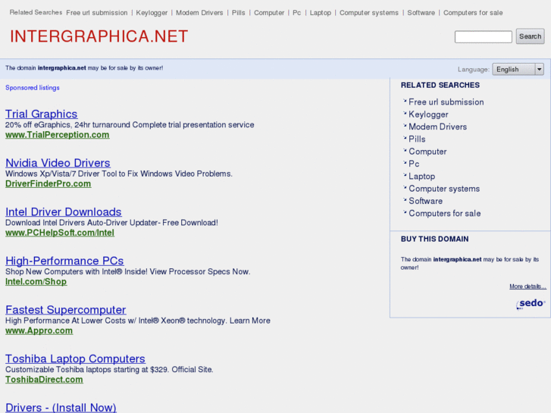Click the Nvidia driver ad description
Viewport: 551px width, 413px height.
pos(119,174)
